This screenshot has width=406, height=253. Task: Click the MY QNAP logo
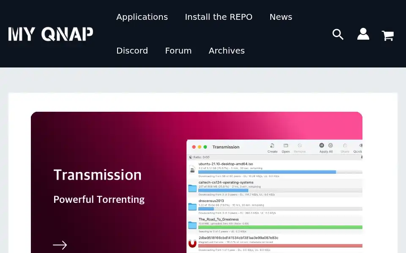[x=51, y=34]
